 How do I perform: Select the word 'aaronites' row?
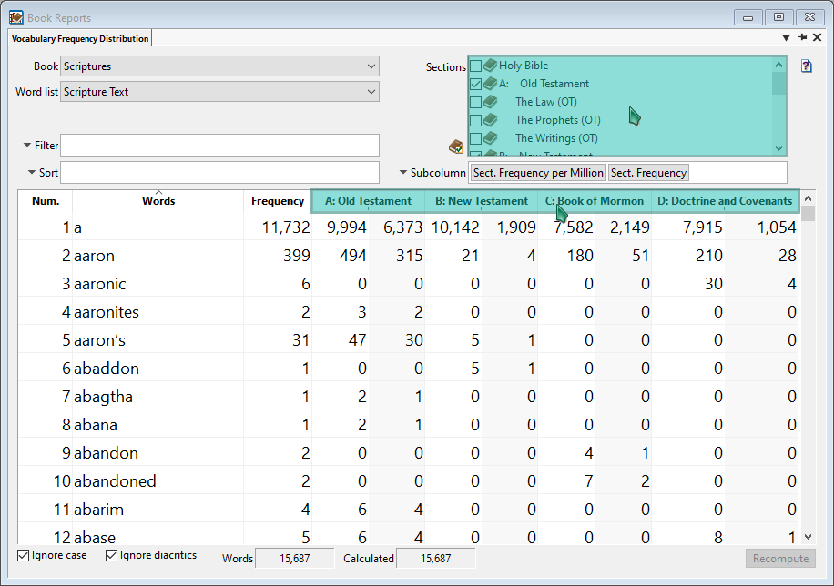[409, 312]
